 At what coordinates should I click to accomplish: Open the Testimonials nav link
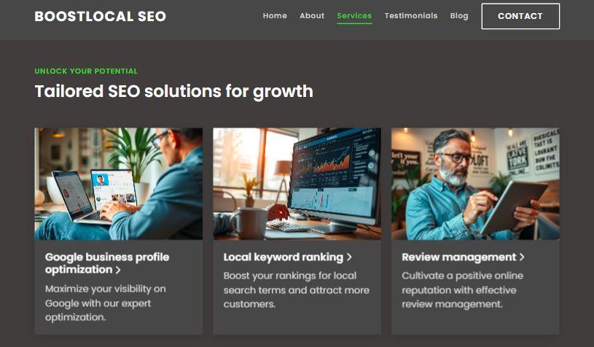[x=410, y=16]
